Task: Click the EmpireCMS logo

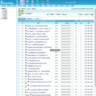Action: point(7,2)
